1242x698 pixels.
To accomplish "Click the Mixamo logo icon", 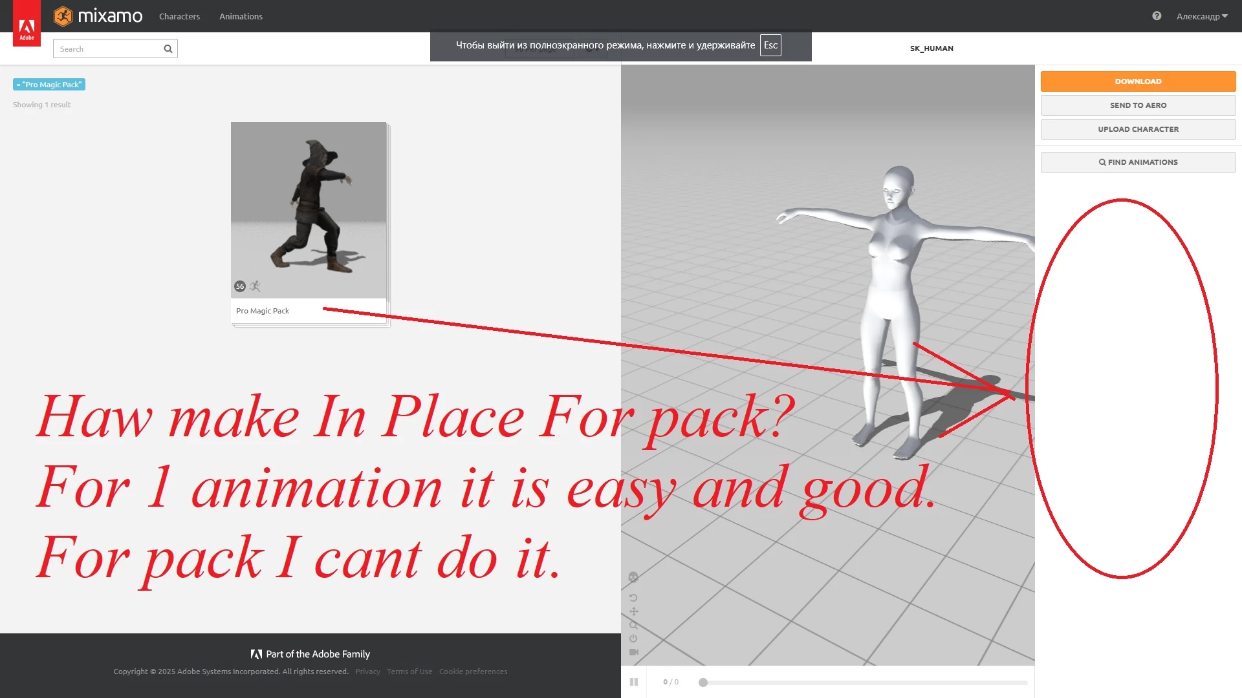I will pyautogui.click(x=63, y=16).
